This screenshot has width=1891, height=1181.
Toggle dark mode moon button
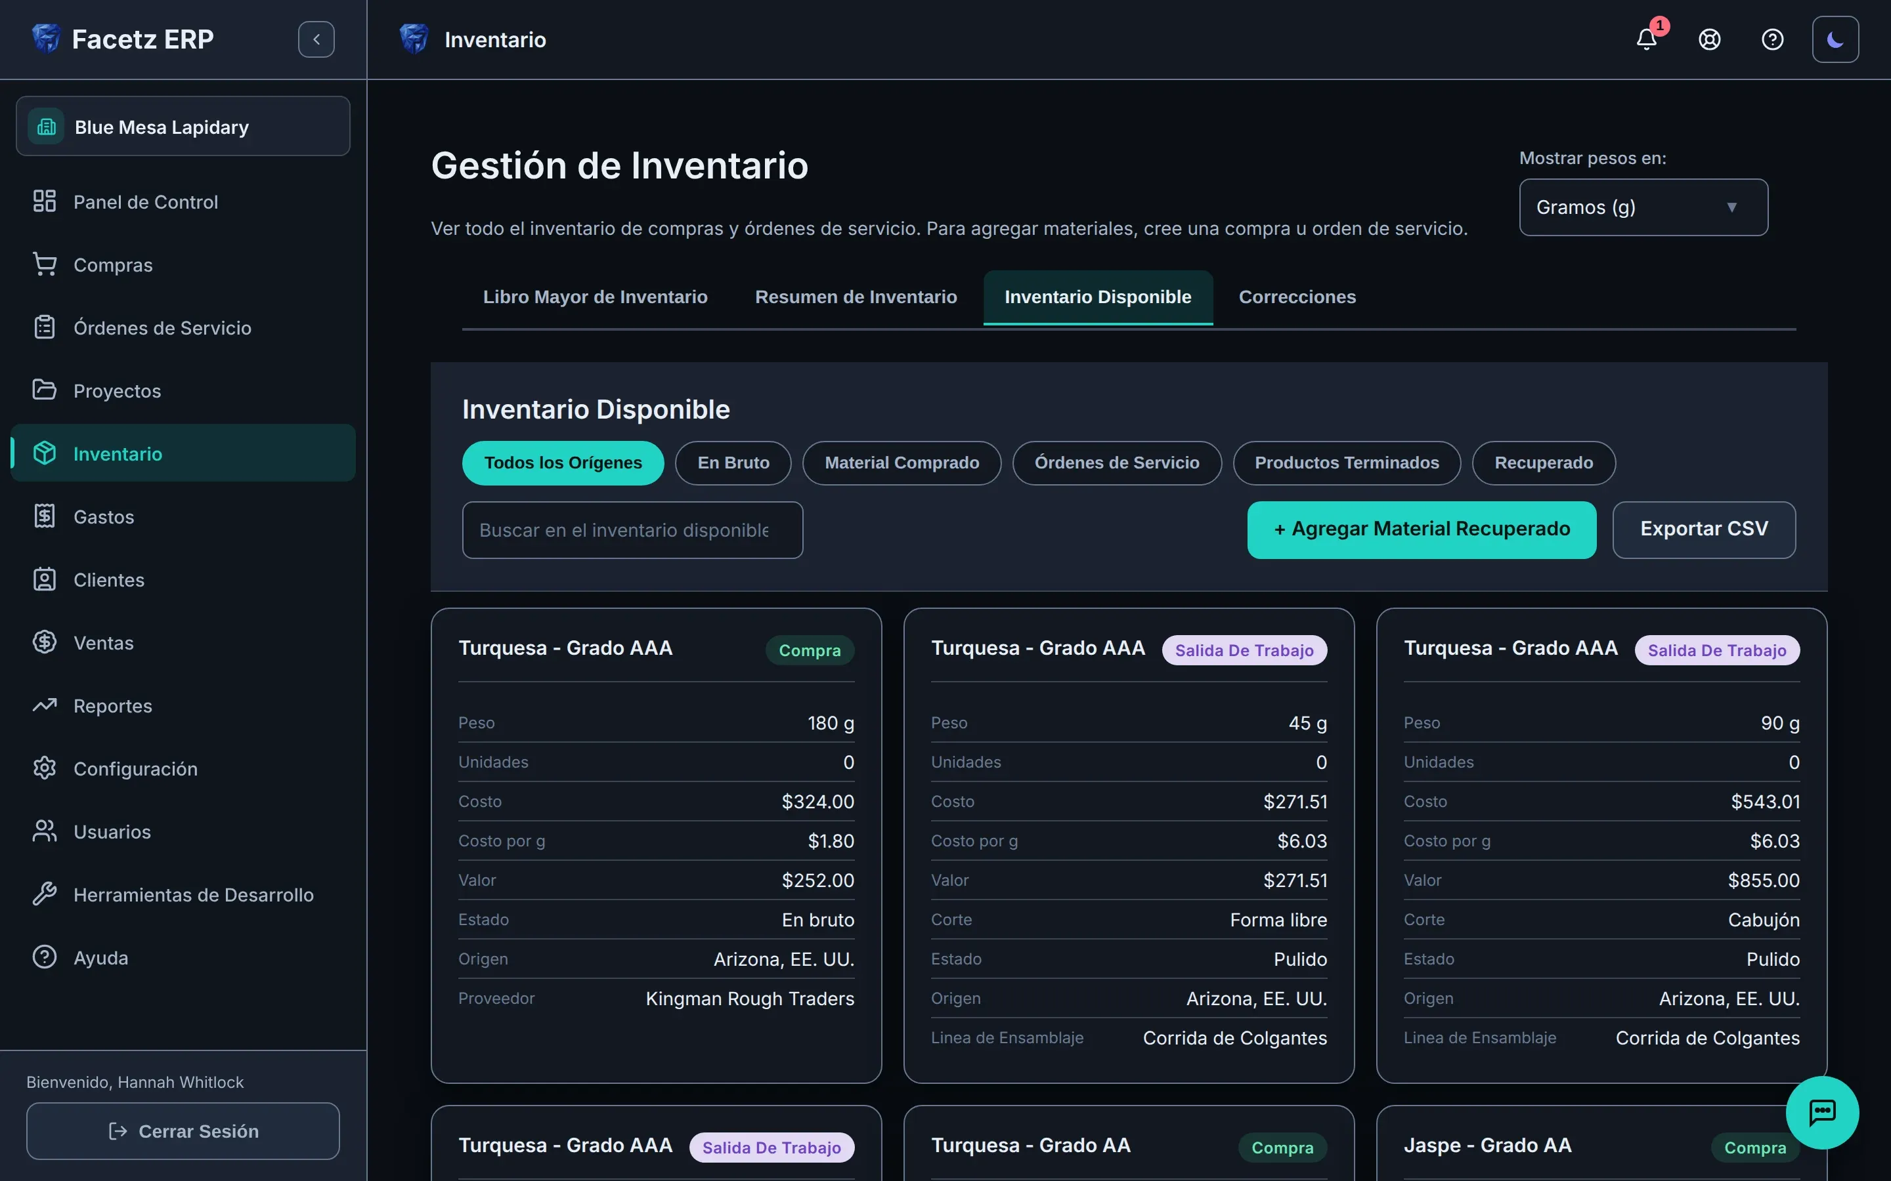pyautogui.click(x=1836, y=39)
